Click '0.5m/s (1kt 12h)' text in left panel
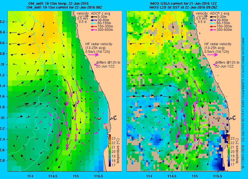Image resolution: width=248 pixels, height=179 pixels. tap(98, 52)
